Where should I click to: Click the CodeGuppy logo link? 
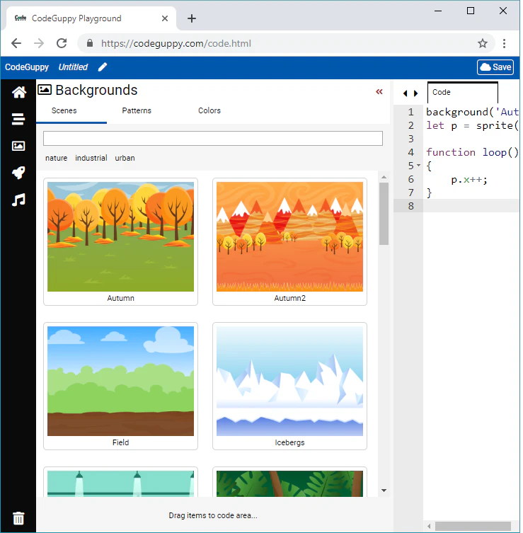(27, 67)
